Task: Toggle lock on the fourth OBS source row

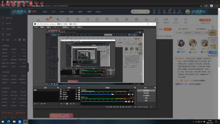Action: (x=79, y=97)
